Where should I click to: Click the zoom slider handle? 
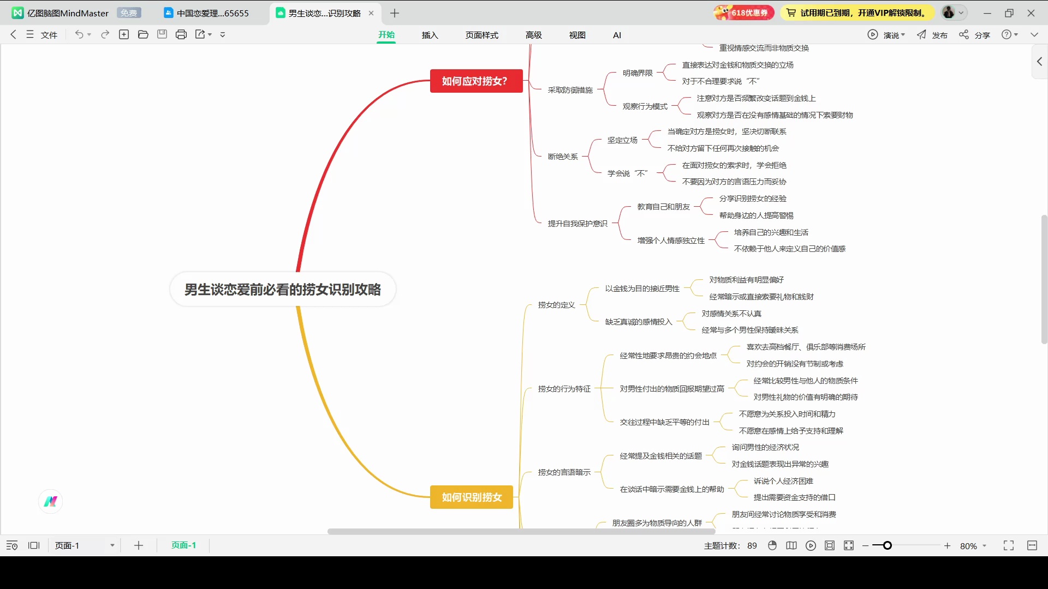888,545
